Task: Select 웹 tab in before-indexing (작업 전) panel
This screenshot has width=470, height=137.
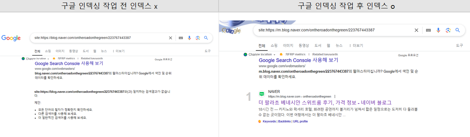Action: [x=95, y=51]
